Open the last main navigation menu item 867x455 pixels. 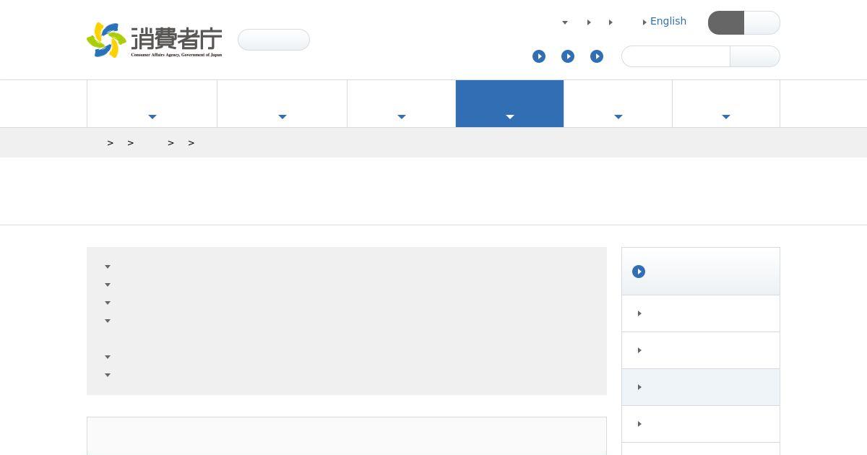tap(726, 104)
